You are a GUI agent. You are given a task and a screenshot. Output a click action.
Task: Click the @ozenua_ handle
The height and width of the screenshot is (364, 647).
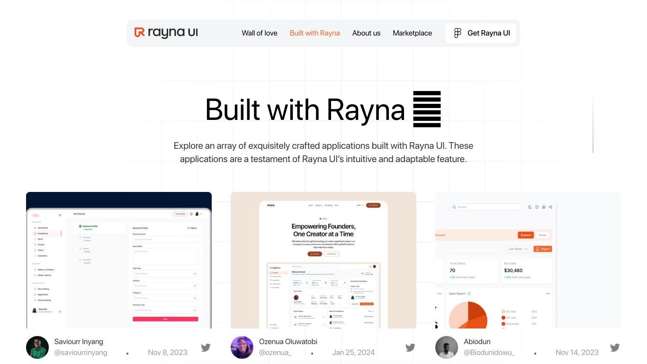coord(275,353)
